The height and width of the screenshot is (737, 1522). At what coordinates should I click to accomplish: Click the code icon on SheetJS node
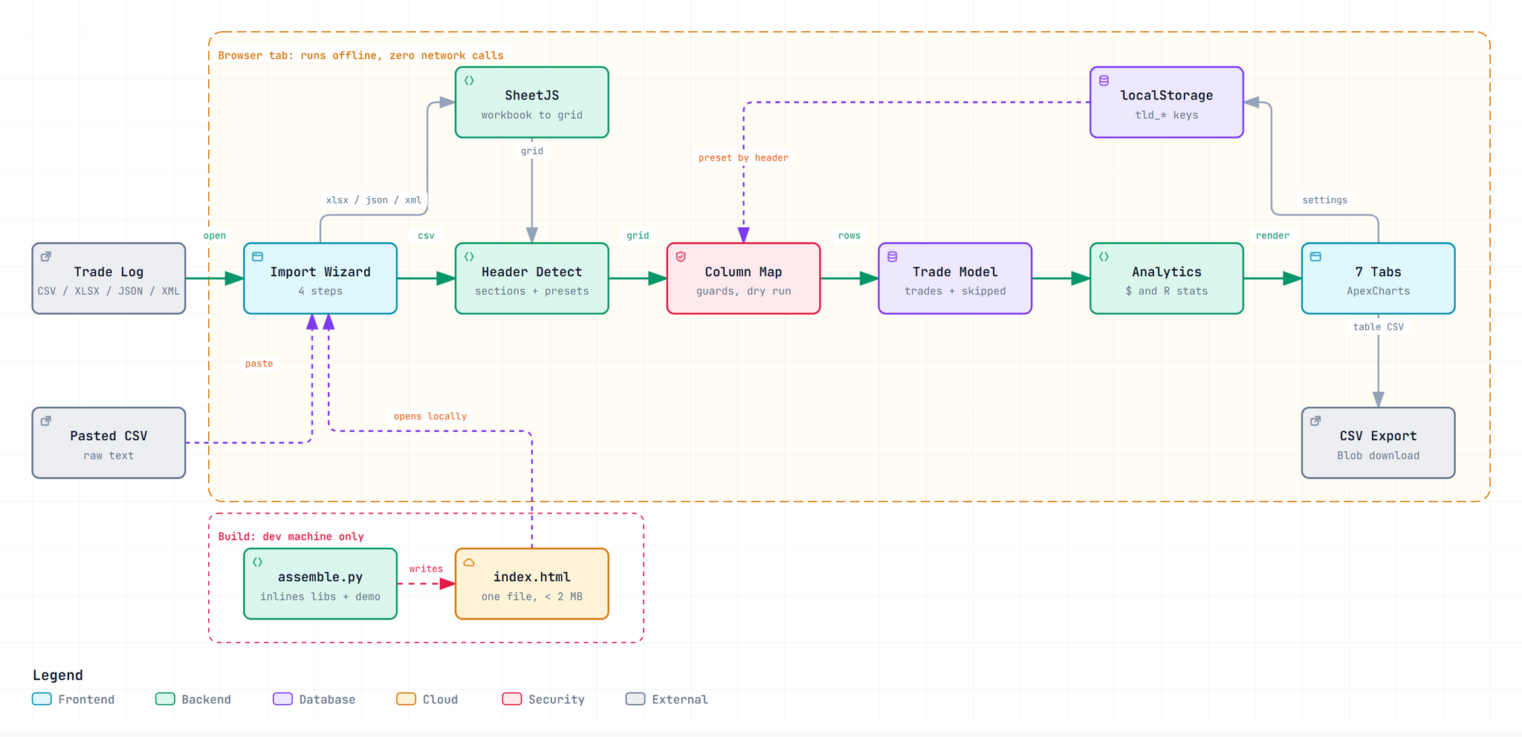coord(469,81)
